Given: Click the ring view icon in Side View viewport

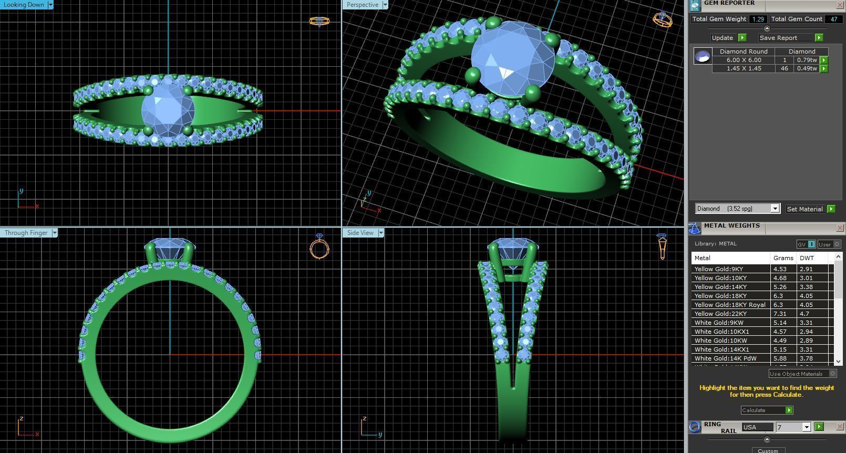Looking at the screenshot, I should pos(662,246).
